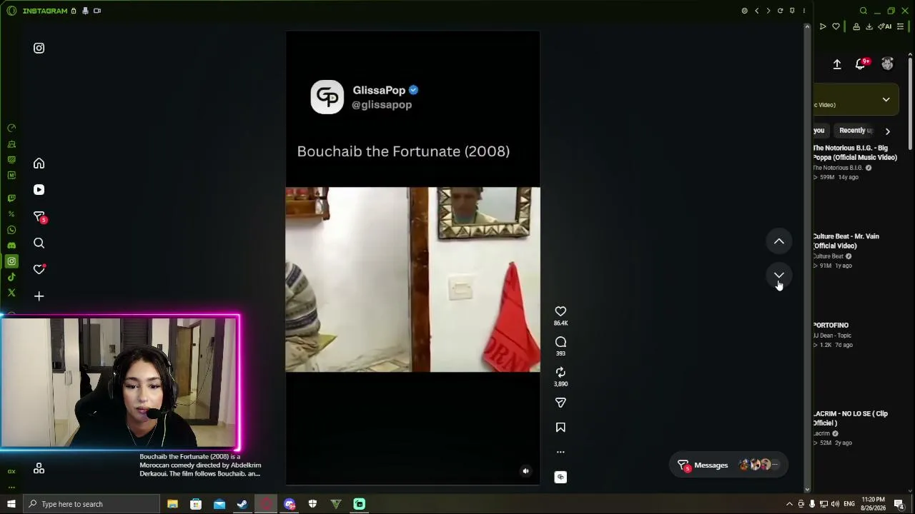Open the Instagram logo home link
915x514 pixels.
[x=39, y=48]
